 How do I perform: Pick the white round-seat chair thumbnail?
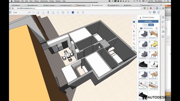pos(153,65)
